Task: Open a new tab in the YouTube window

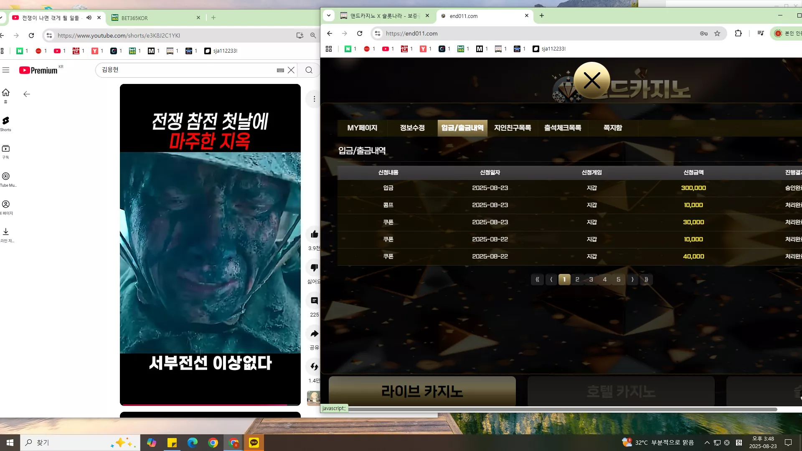Action: (x=213, y=18)
